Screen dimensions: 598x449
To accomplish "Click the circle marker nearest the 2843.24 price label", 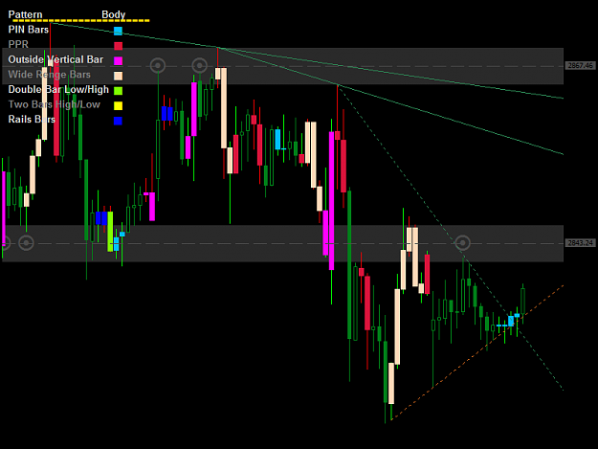I will tap(462, 242).
